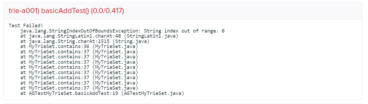Click the AGTestMyTrieSet.basicAddTest:19 stack frame
368x104 pixels.
(102, 94)
